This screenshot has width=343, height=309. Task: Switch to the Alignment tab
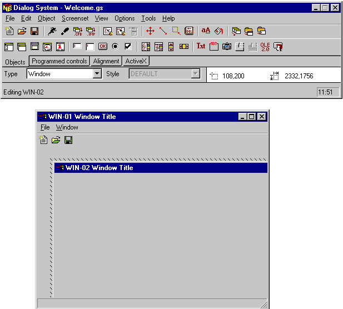(x=106, y=61)
